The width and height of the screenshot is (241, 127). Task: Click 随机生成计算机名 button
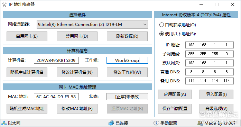(x=27, y=72)
